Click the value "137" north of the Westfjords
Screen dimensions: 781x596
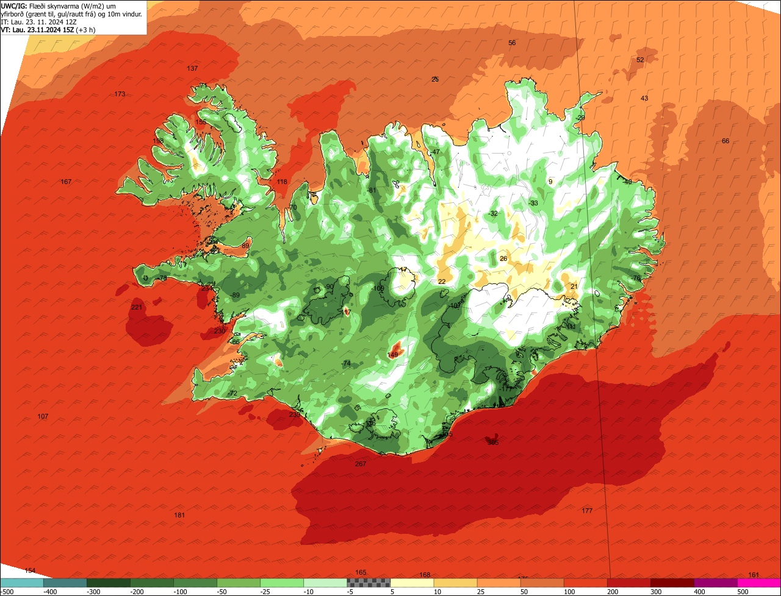pyautogui.click(x=192, y=68)
